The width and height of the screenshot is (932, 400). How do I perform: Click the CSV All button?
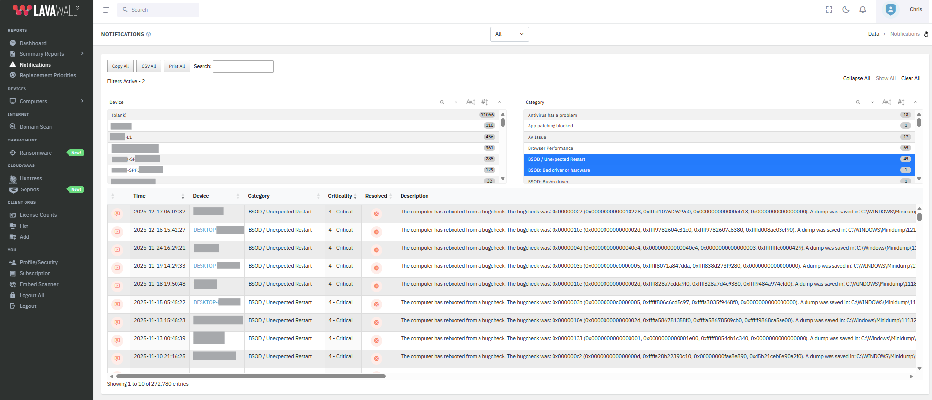[x=149, y=66]
